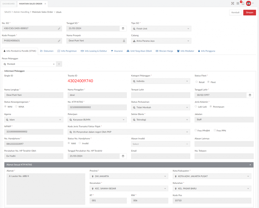Click the fullscreen expand icon
This screenshot has width=259, height=208.
pos(233,3)
